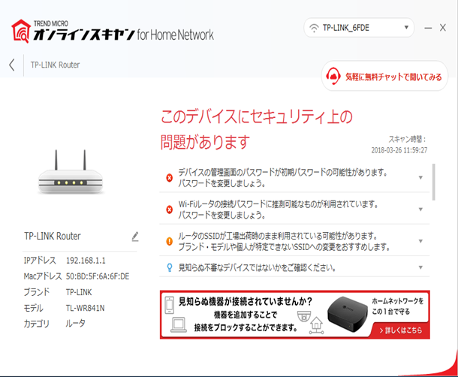The image size is (458, 377).
Task: Click the router device image
Action: tap(71, 172)
